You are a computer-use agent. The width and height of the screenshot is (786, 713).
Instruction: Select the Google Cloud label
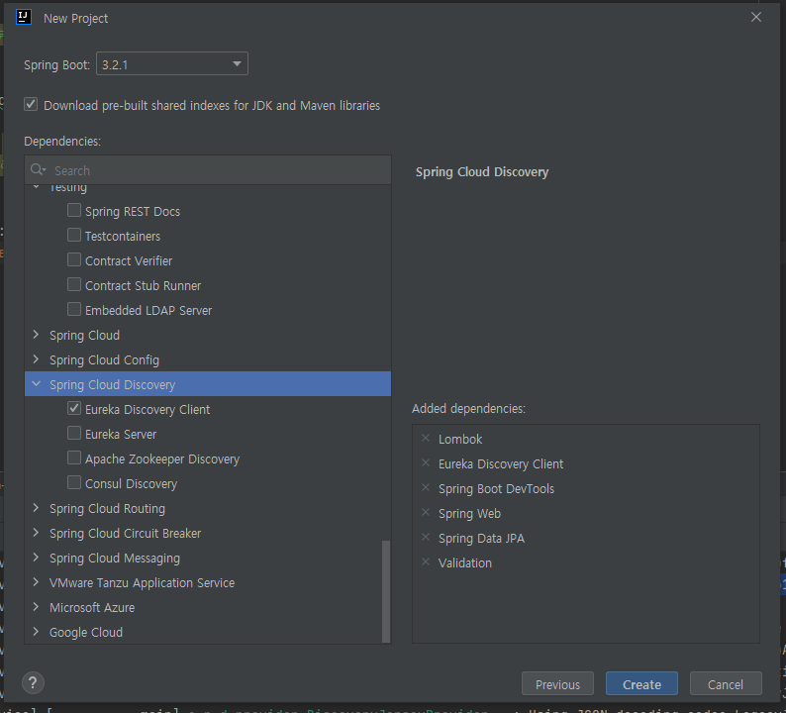pyautogui.click(x=86, y=632)
